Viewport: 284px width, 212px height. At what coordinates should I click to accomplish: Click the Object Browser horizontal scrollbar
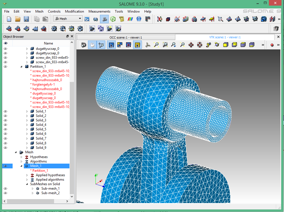[x=30, y=201]
